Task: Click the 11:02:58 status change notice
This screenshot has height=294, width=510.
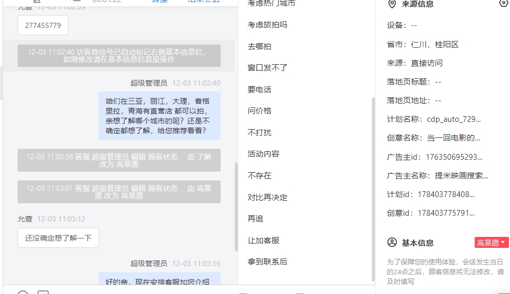Action: (119, 160)
